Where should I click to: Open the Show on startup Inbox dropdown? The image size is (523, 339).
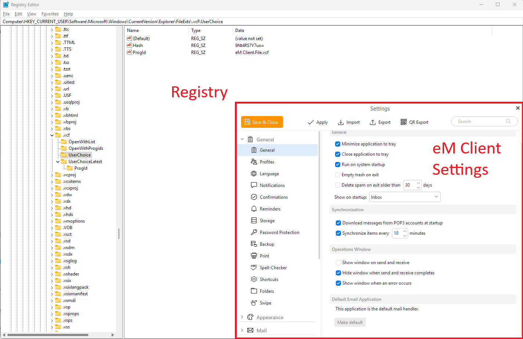pyautogui.click(x=405, y=197)
